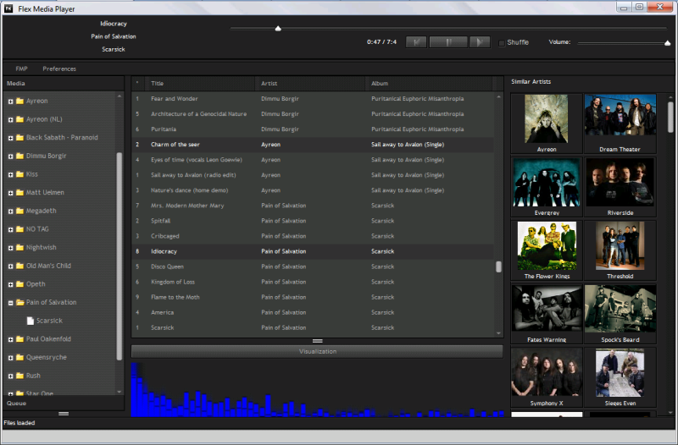
Task: Click the track number column header
Action: pos(138,83)
